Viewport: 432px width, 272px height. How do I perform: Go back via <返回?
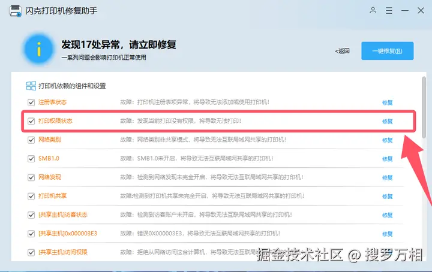pos(342,51)
